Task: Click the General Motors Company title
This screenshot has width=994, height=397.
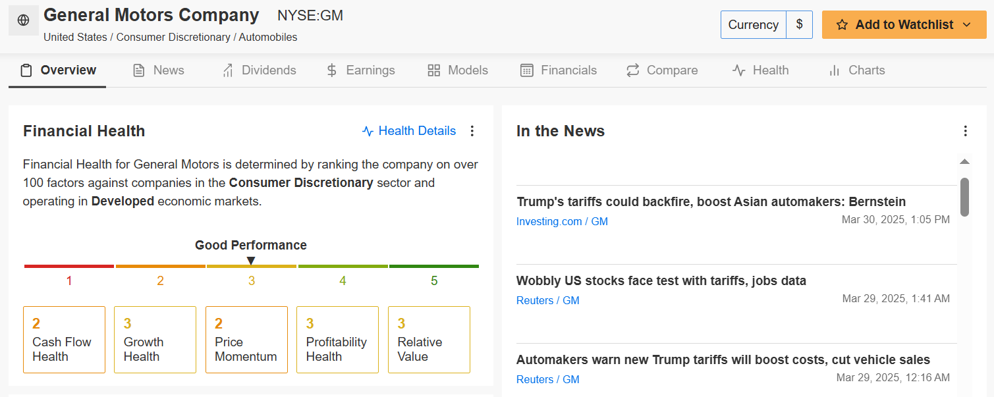Action: point(152,15)
